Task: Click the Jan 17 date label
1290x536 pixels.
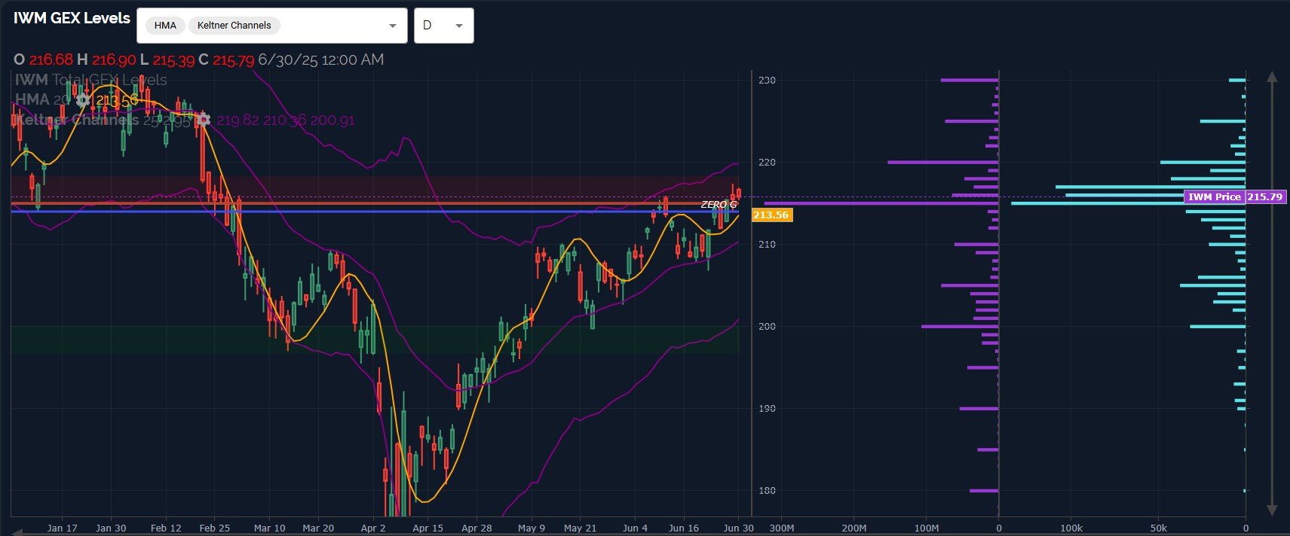Action: 62,528
